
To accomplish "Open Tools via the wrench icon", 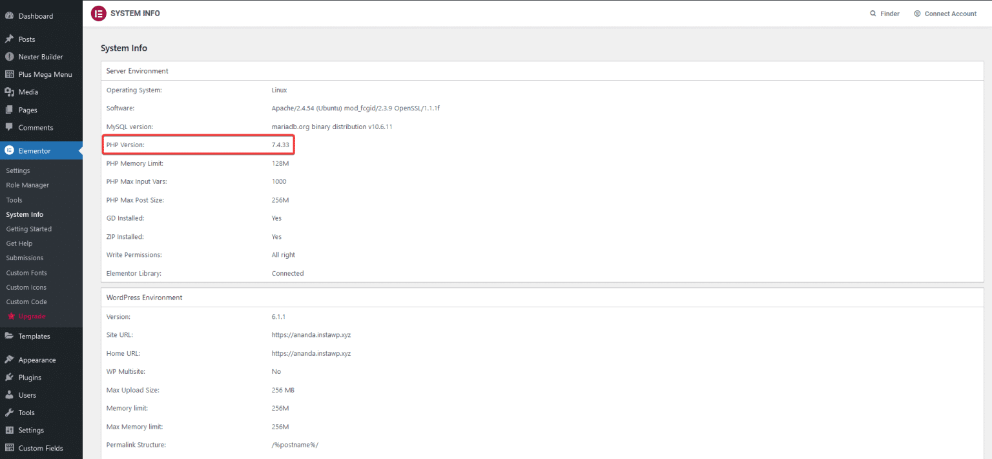I will 9,413.
